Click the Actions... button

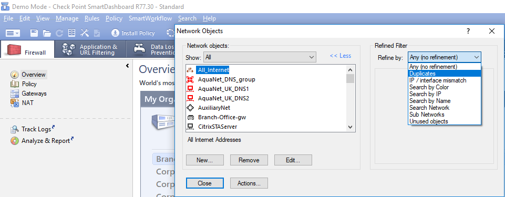pos(249,183)
